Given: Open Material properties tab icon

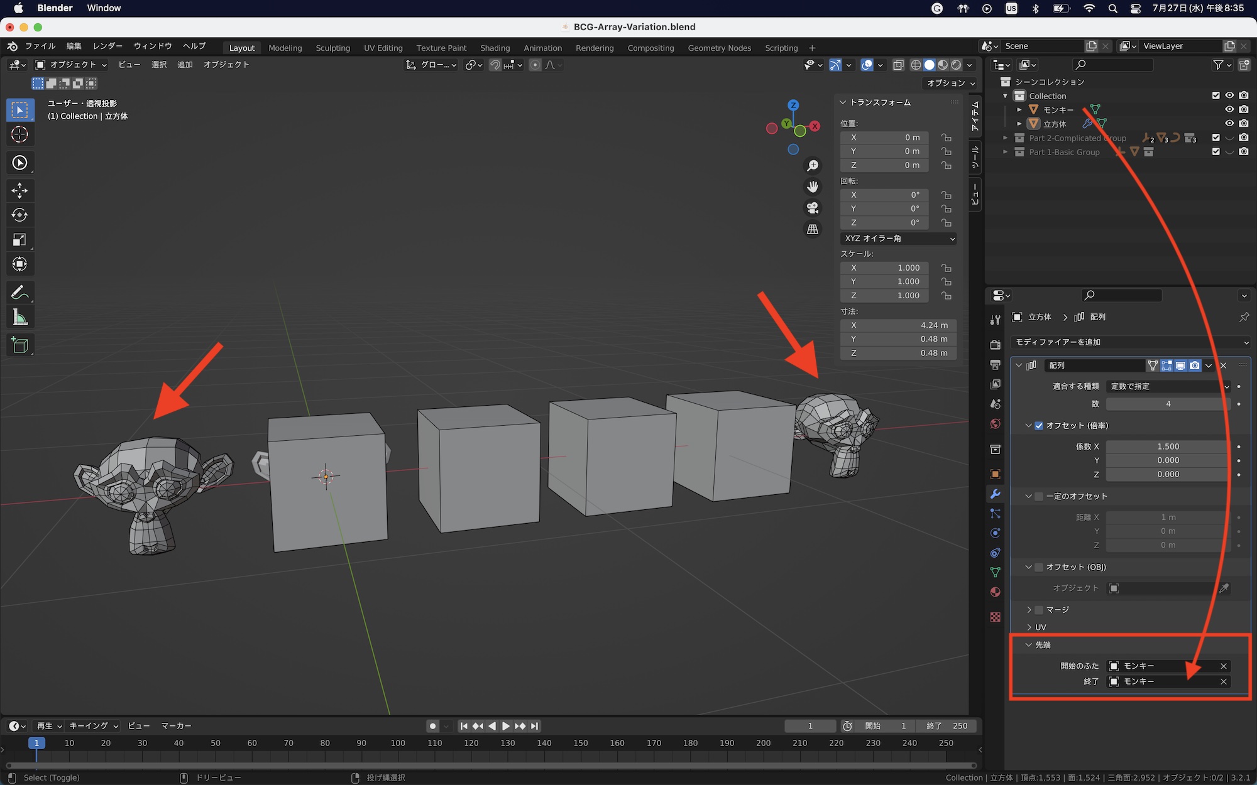Looking at the screenshot, I should (995, 592).
